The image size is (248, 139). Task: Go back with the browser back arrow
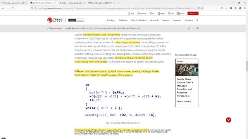[3, 8]
